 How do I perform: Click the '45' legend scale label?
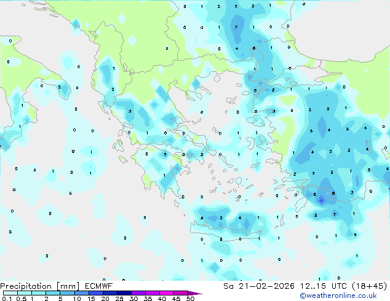click(x=176, y=299)
